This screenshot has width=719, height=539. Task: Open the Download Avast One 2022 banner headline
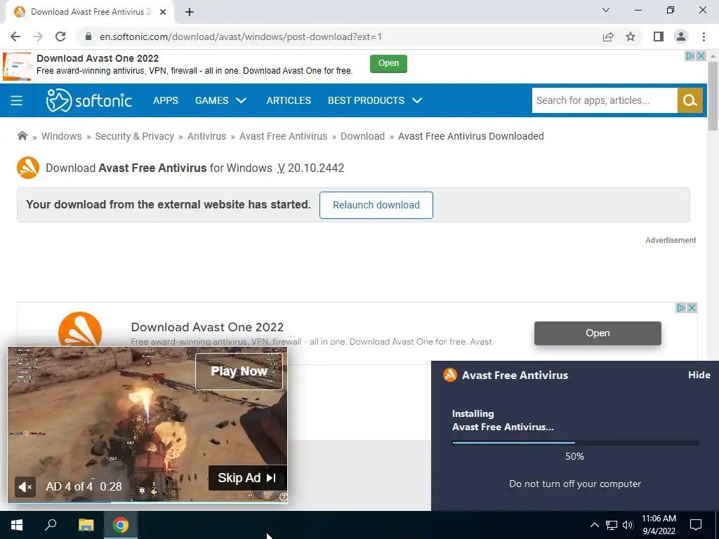98,58
